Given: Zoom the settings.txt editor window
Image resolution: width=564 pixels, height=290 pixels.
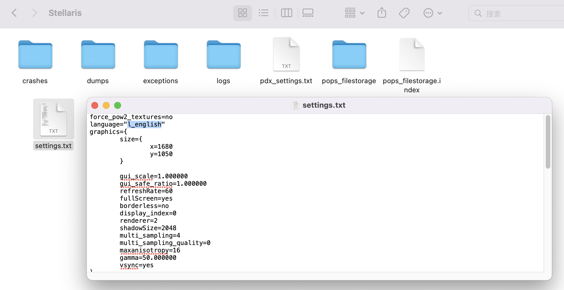Looking at the screenshot, I should tap(118, 105).
